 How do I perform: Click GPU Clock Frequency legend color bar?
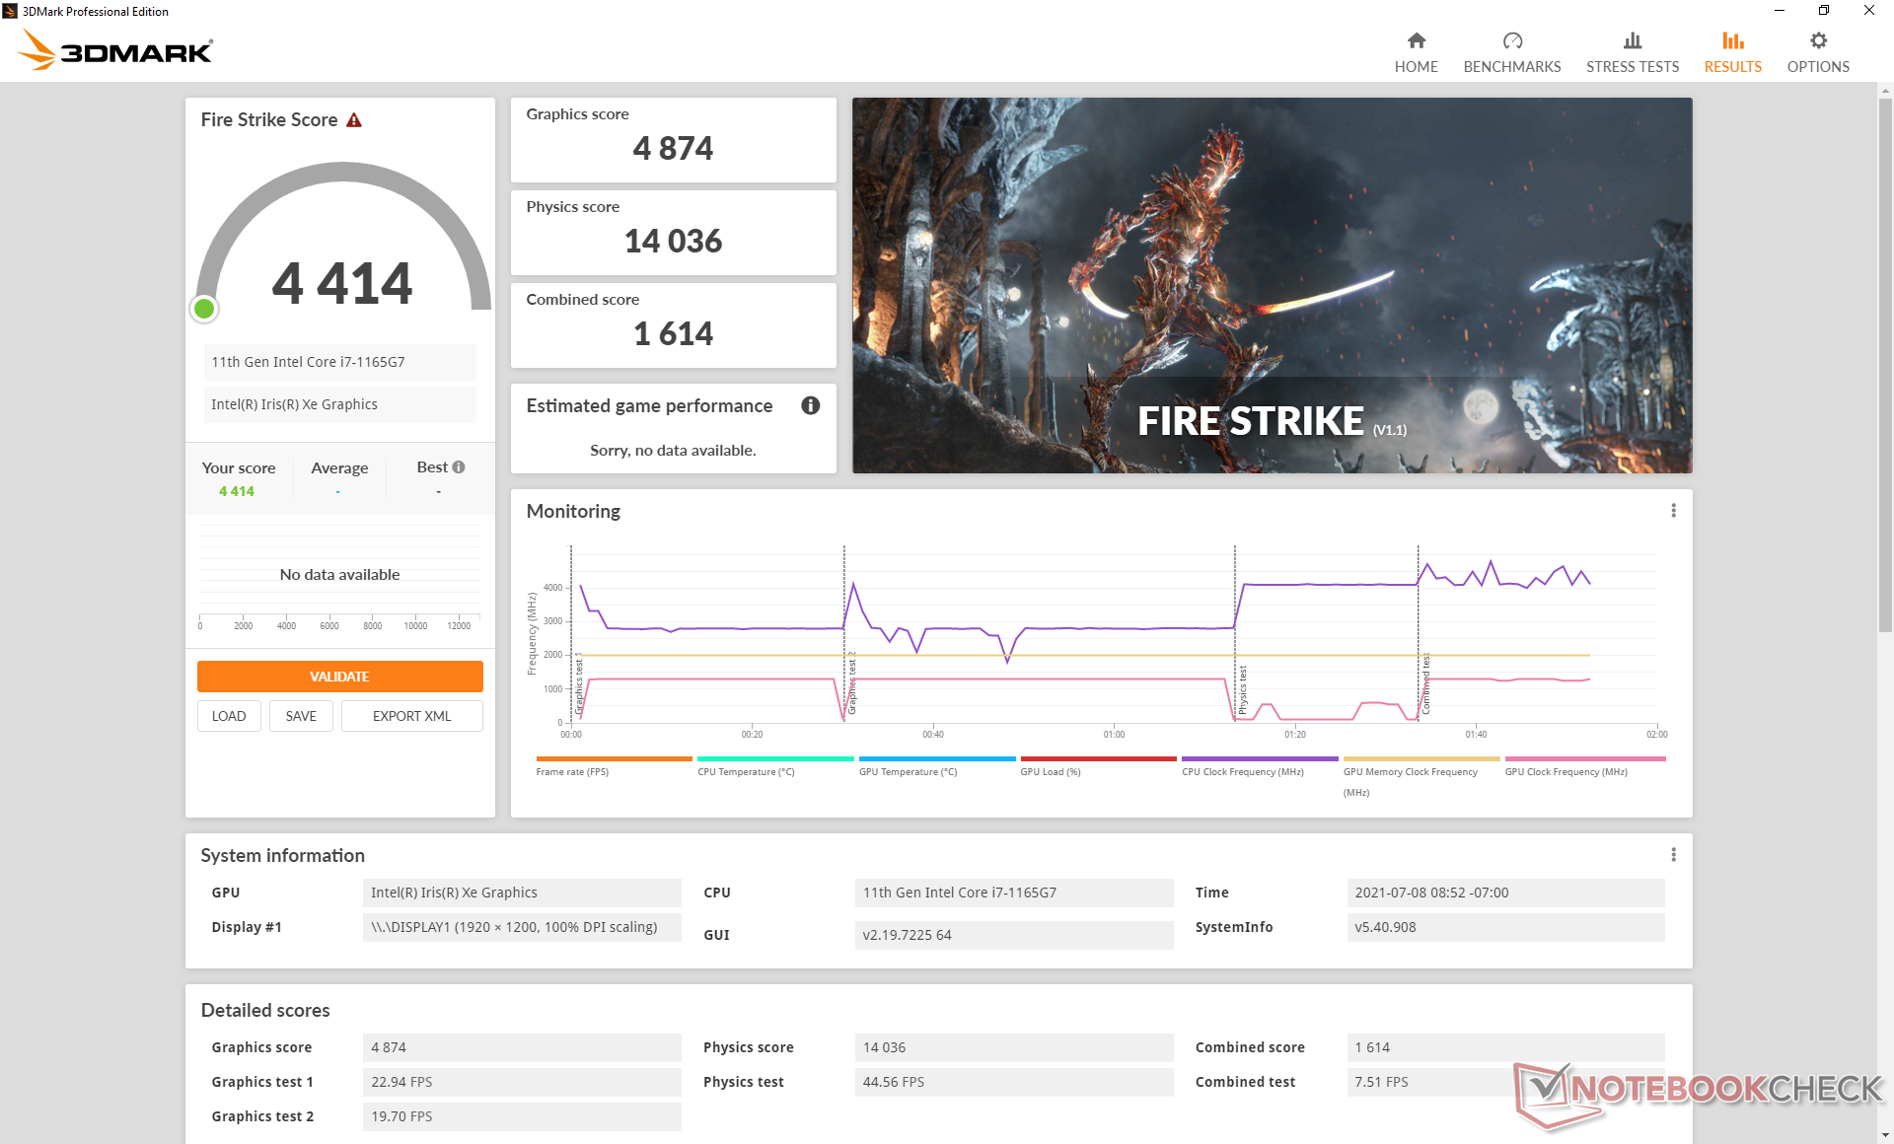(x=1584, y=759)
